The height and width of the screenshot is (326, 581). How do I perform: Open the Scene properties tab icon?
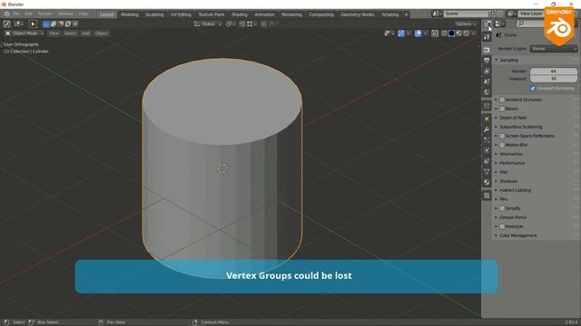pyautogui.click(x=487, y=81)
